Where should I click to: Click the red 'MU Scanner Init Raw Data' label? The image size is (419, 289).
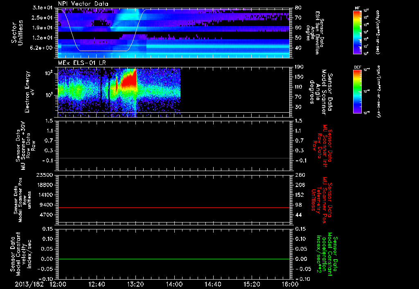[323, 146]
